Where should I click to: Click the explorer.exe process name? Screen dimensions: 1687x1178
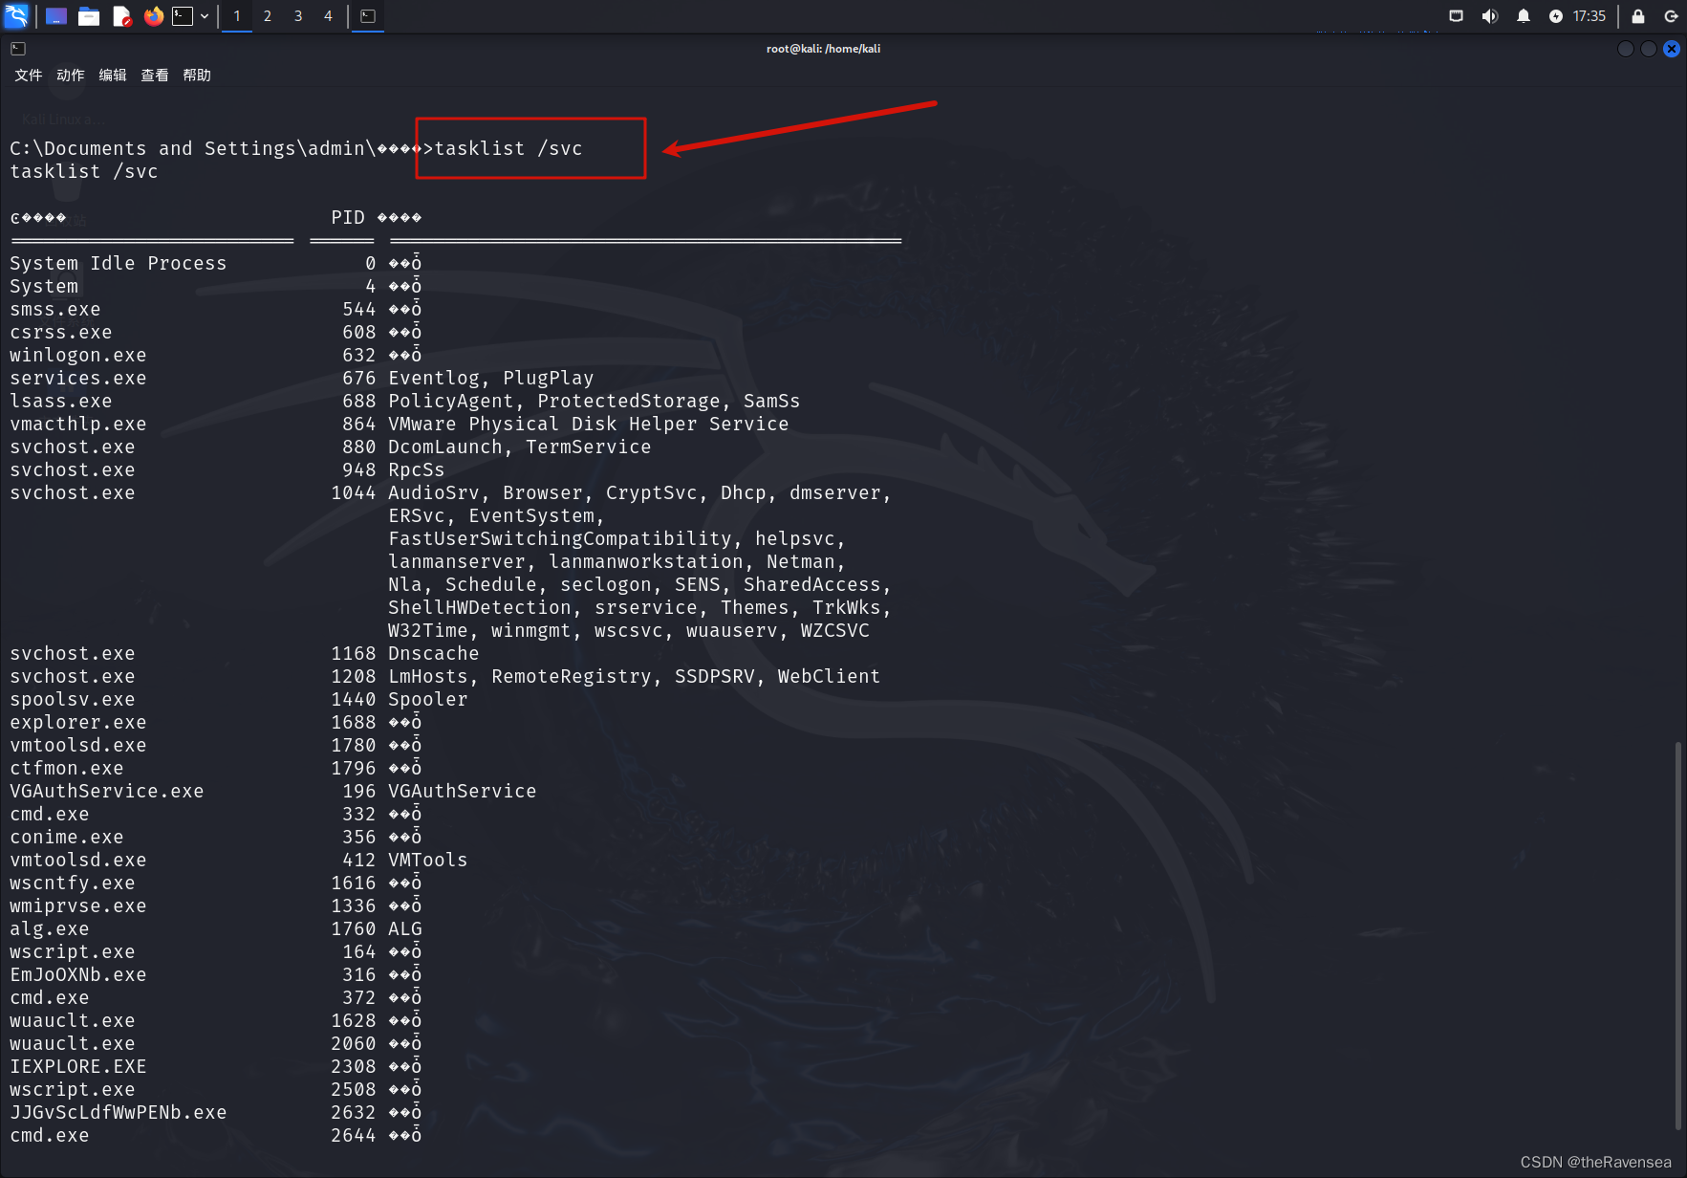[x=78, y=722]
